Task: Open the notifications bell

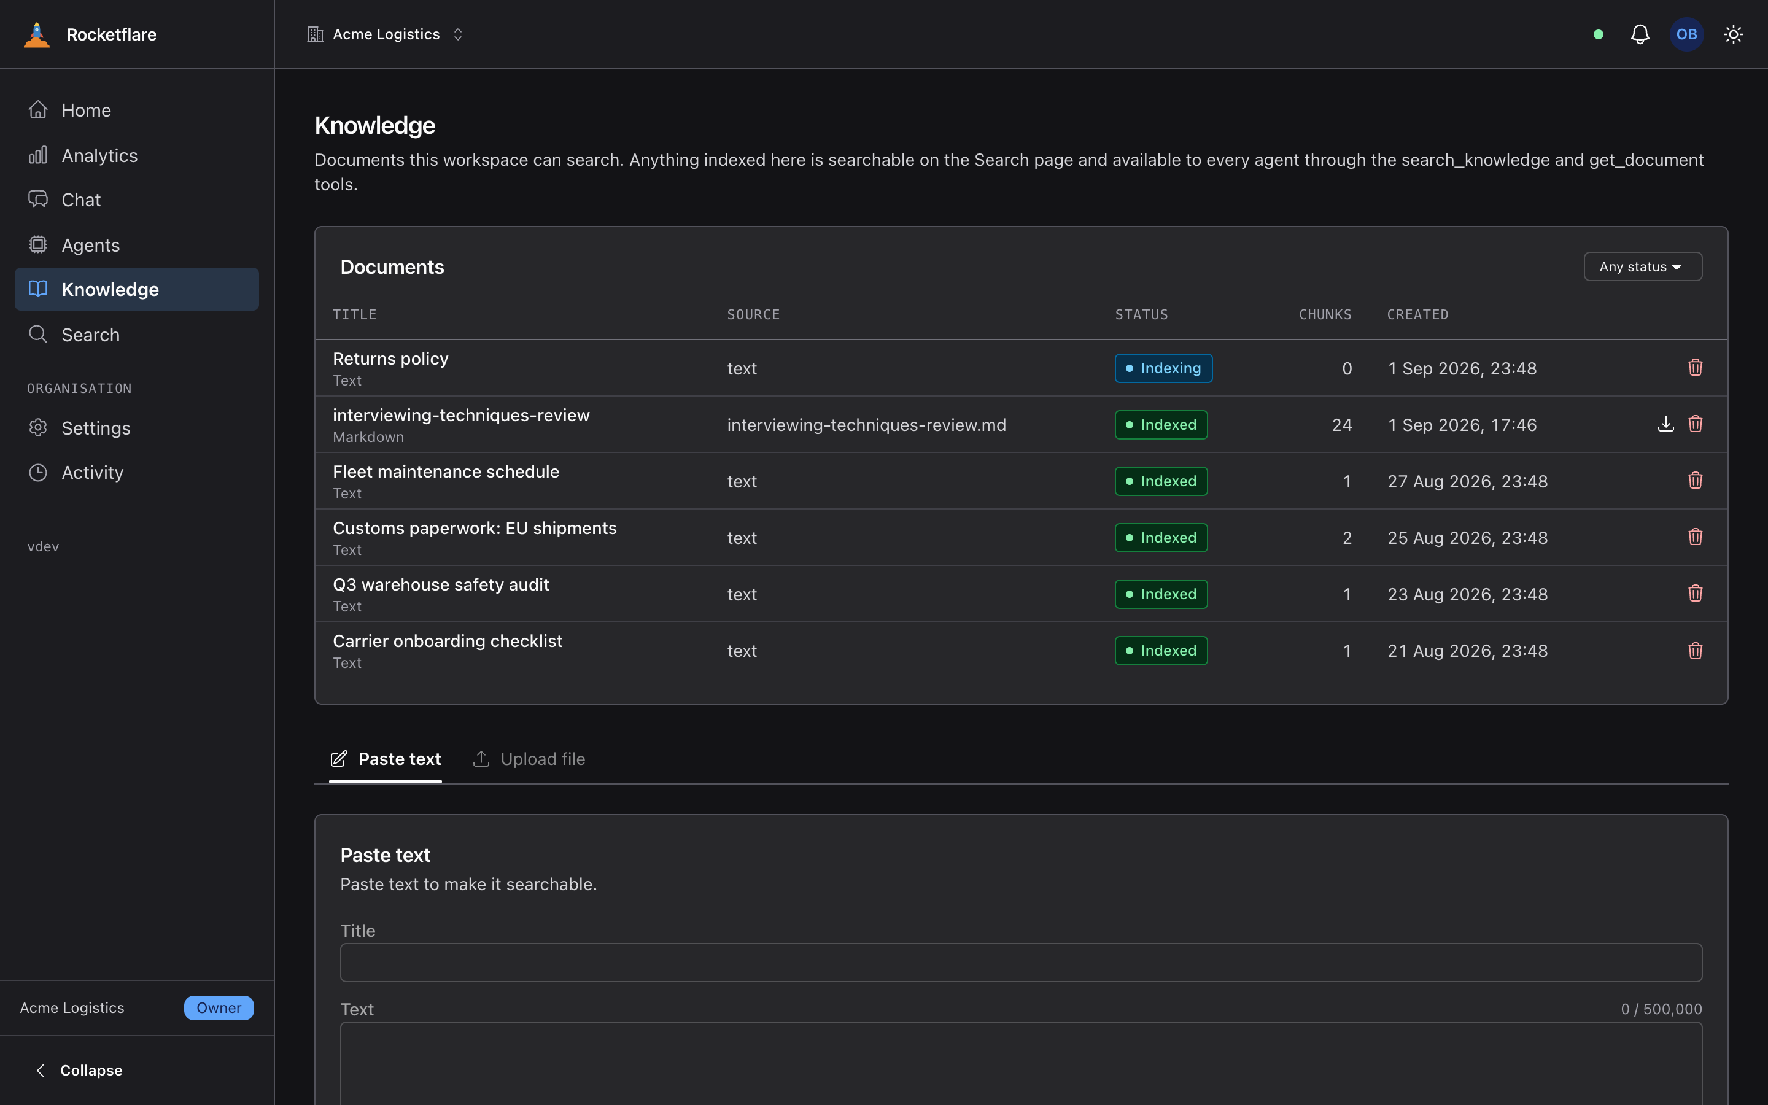Action: tap(1640, 34)
